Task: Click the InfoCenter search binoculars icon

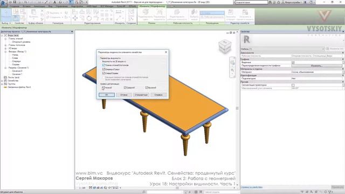Action: [x=270, y=2]
